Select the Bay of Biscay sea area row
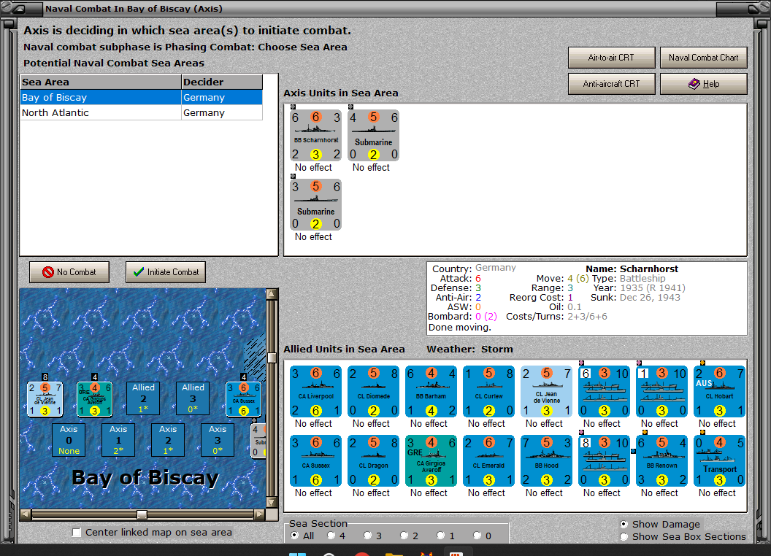This screenshot has height=556, width=771. click(141, 97)
